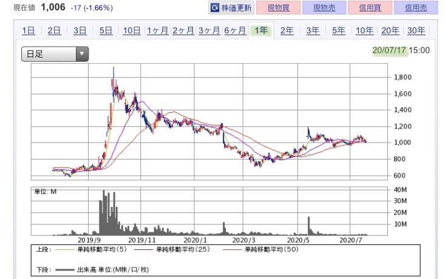Select the 3日 period tab
This screenshot has width=445, height=279.
click(x=80, y=30)
